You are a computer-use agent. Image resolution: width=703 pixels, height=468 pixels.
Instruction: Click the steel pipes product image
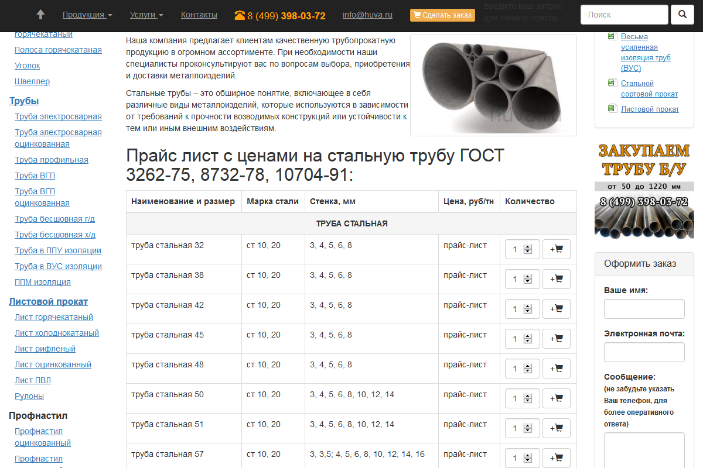pyautogui.click(x=493, y=85)
